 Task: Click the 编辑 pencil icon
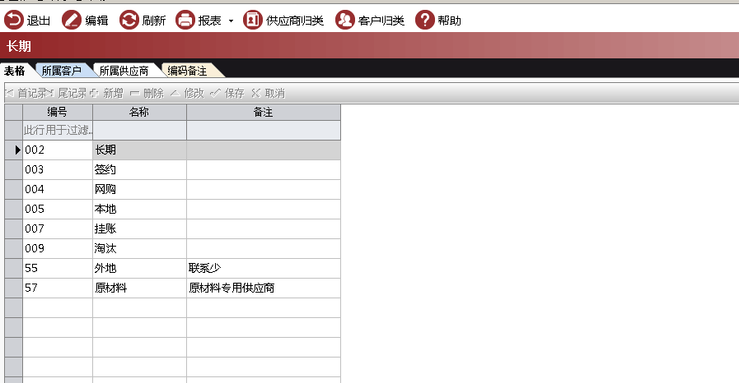coord(72,21)
